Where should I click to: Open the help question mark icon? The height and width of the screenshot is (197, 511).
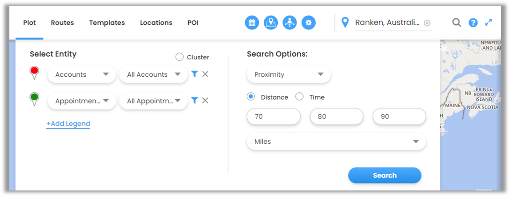coord(473,22)
